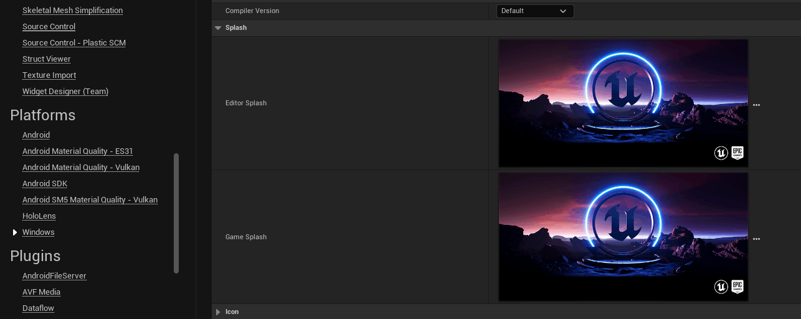The width and height of the screenshot is (801, 319).
Task: Go to Source Control - Plastic SCM
Action: click(74, 43)
